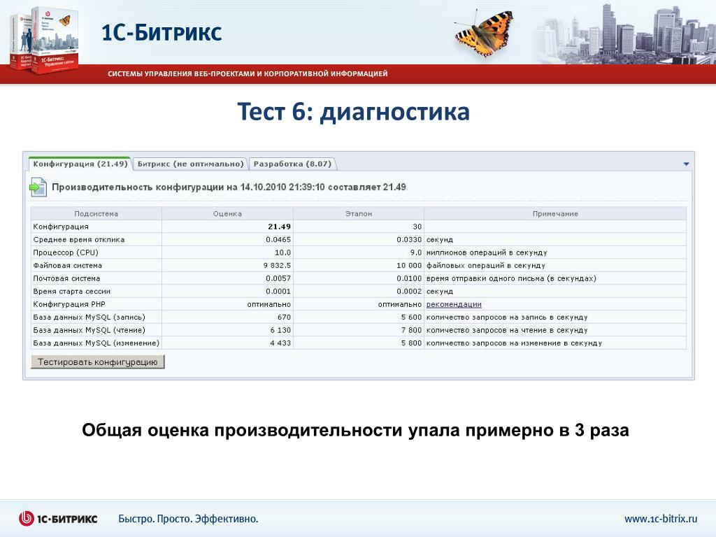The width and height of the screenshot is (716, 537).
Task: Click the 4 433 MySQL update score
Action: click(280, 343)
